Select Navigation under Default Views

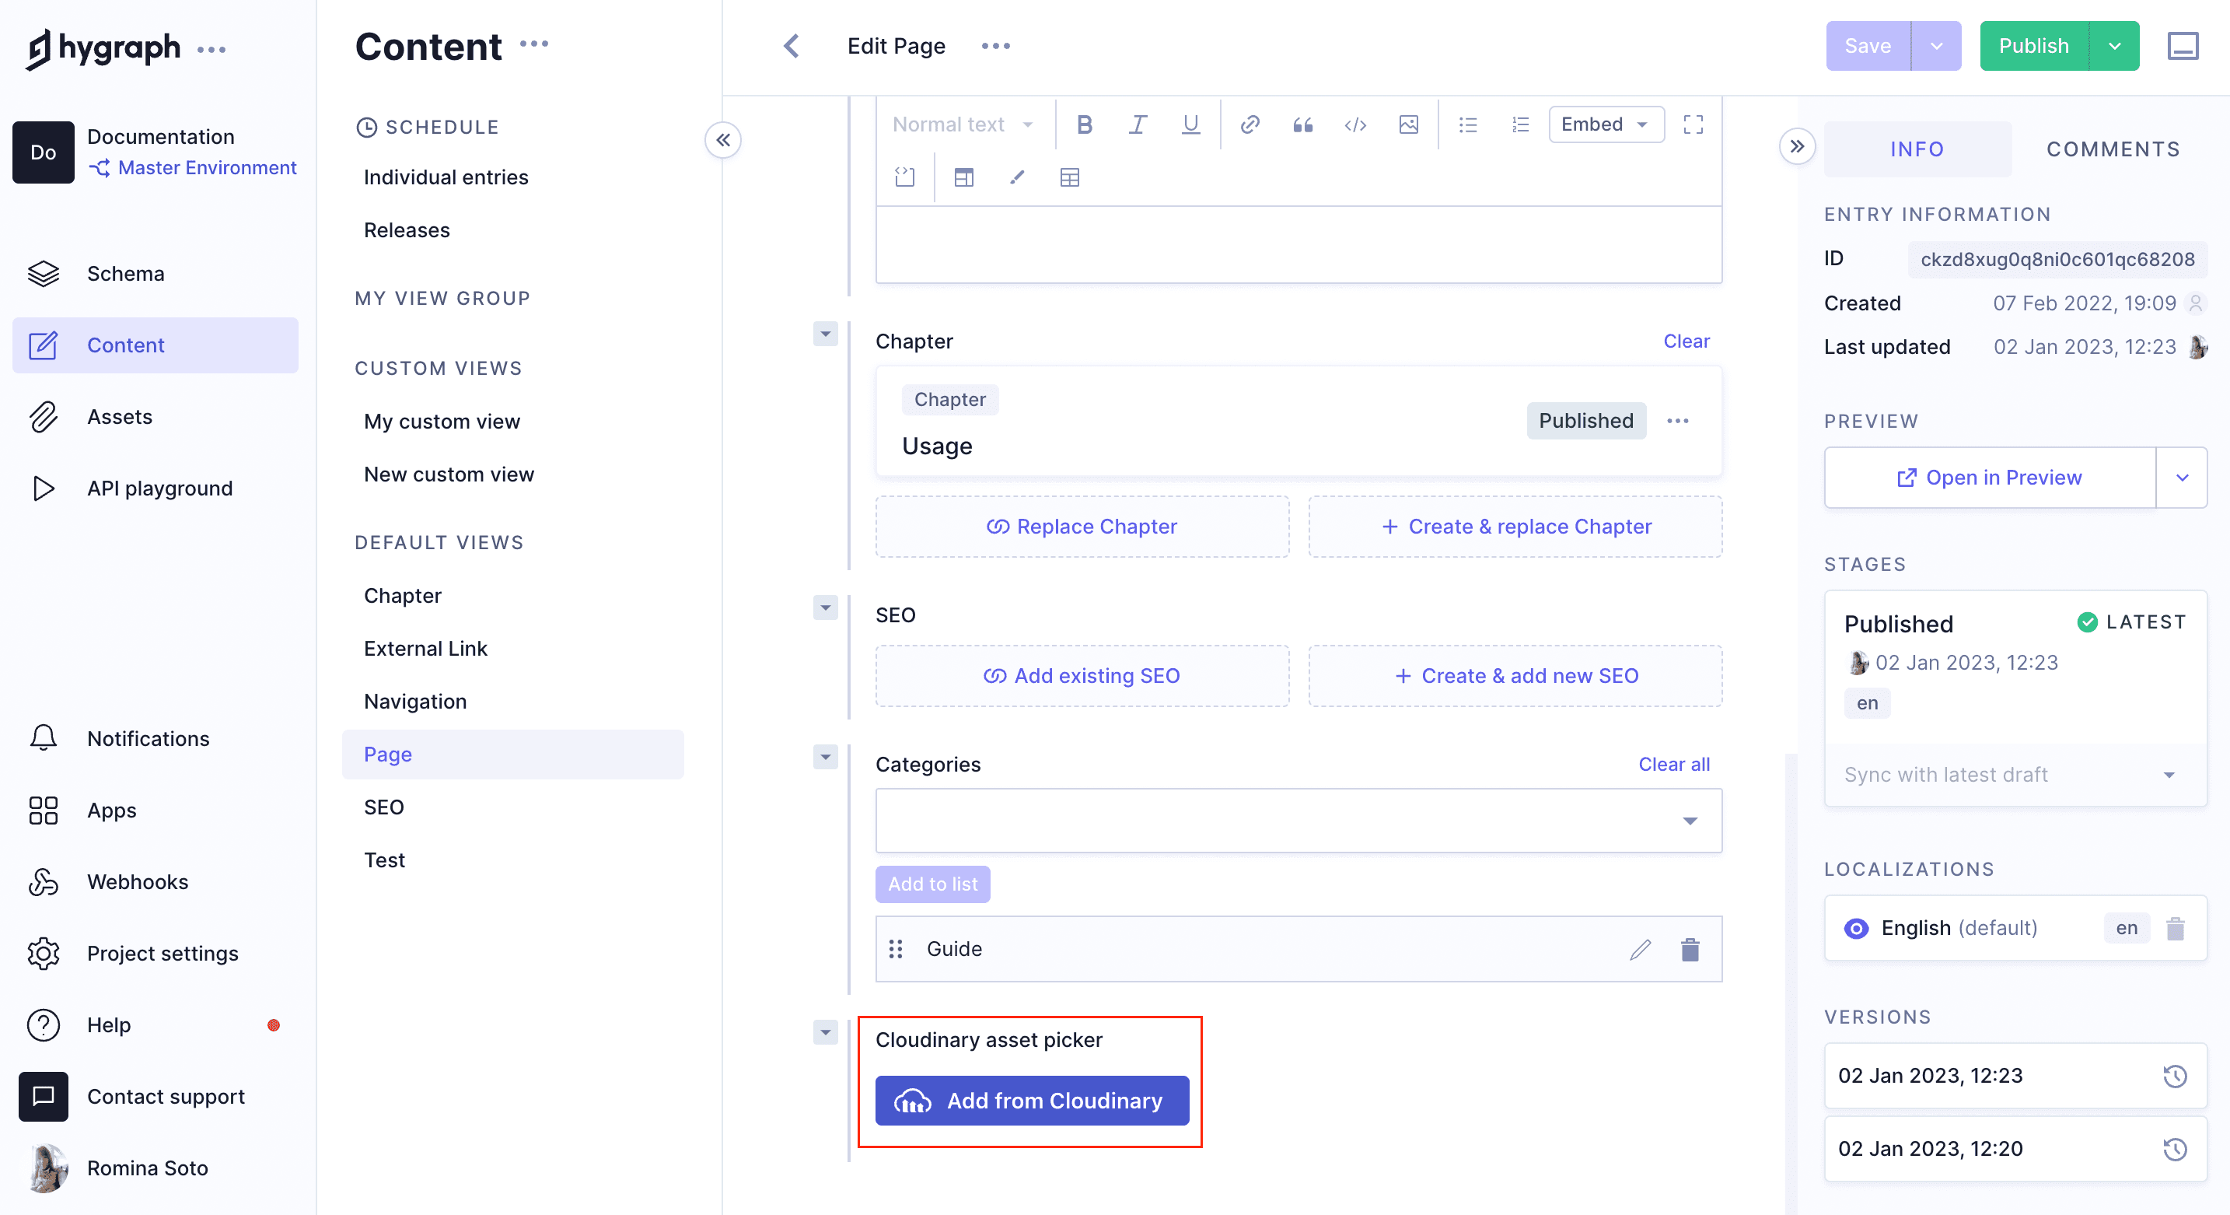(x=414, y=702)
